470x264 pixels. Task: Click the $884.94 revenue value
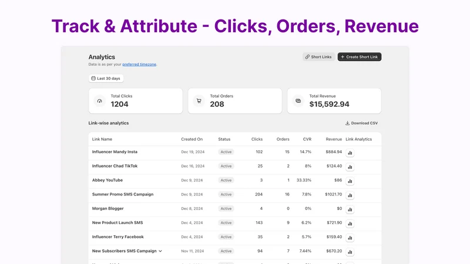pyautogui.click(x=334, y=152)
